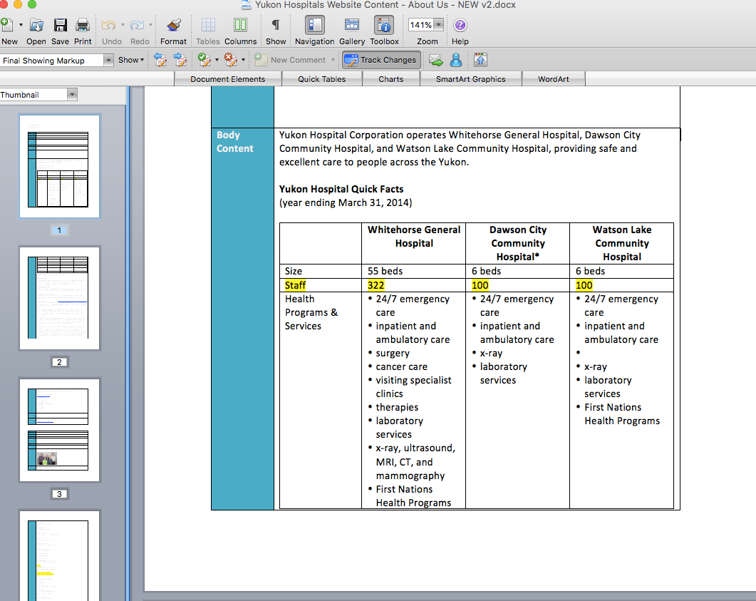Click the cancer care bullet item
This screenshot has width=756, height=601.
pos(401,366)
